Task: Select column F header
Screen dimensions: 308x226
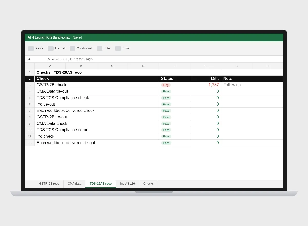Action: [206, 66]
